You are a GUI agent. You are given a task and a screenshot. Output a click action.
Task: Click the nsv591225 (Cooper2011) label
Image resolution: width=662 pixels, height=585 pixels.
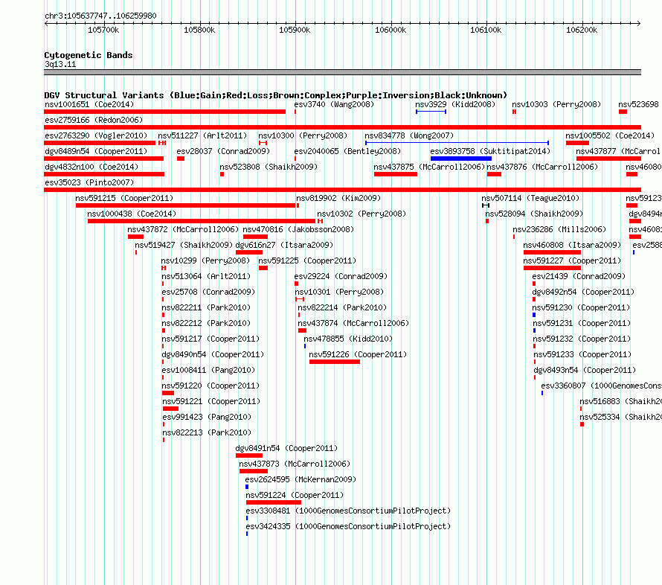(x=307, y=260)
